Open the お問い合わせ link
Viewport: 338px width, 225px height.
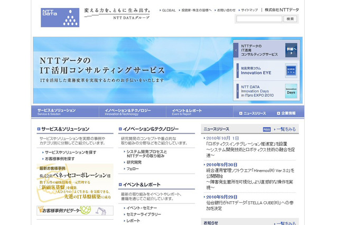tap(226, 10)
